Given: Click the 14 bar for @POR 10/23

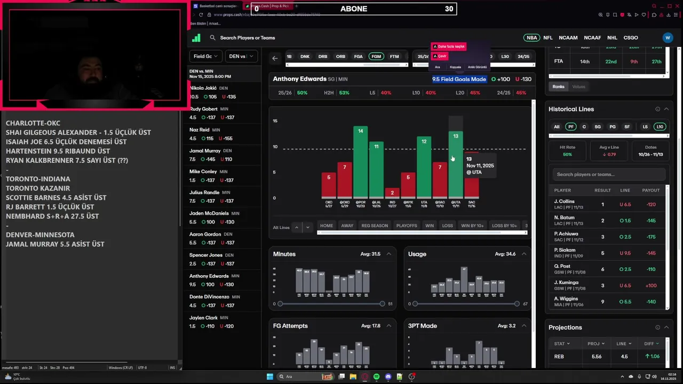Looking at the screenshot, I should pyautogui.click(x=361, y=162).
